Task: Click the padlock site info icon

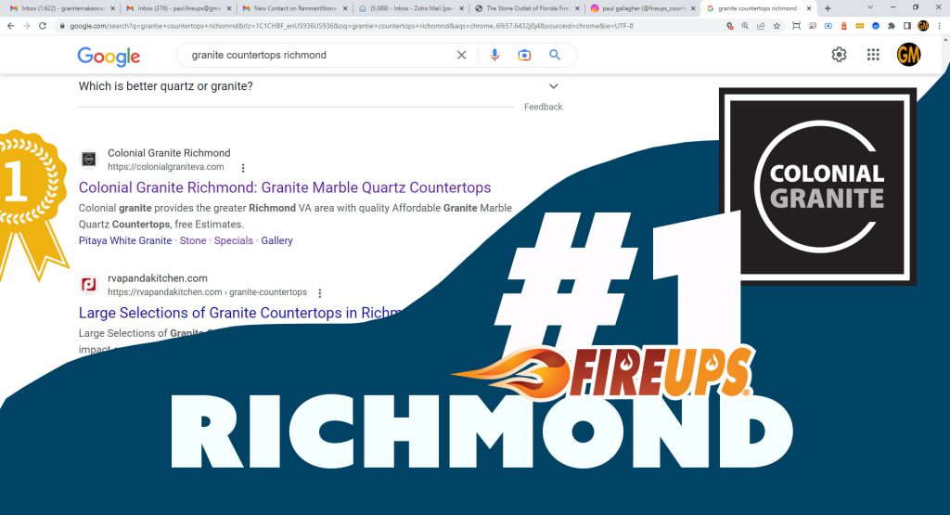Action: click(61, 26)
